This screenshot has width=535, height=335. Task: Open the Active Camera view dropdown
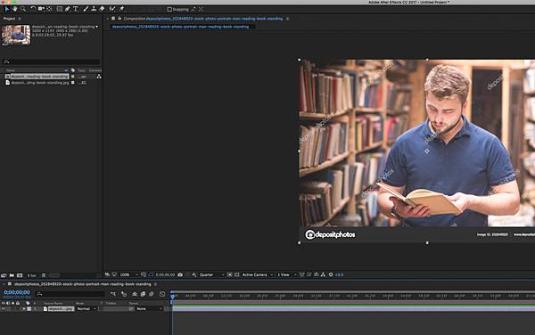click(x=258, y=274)
